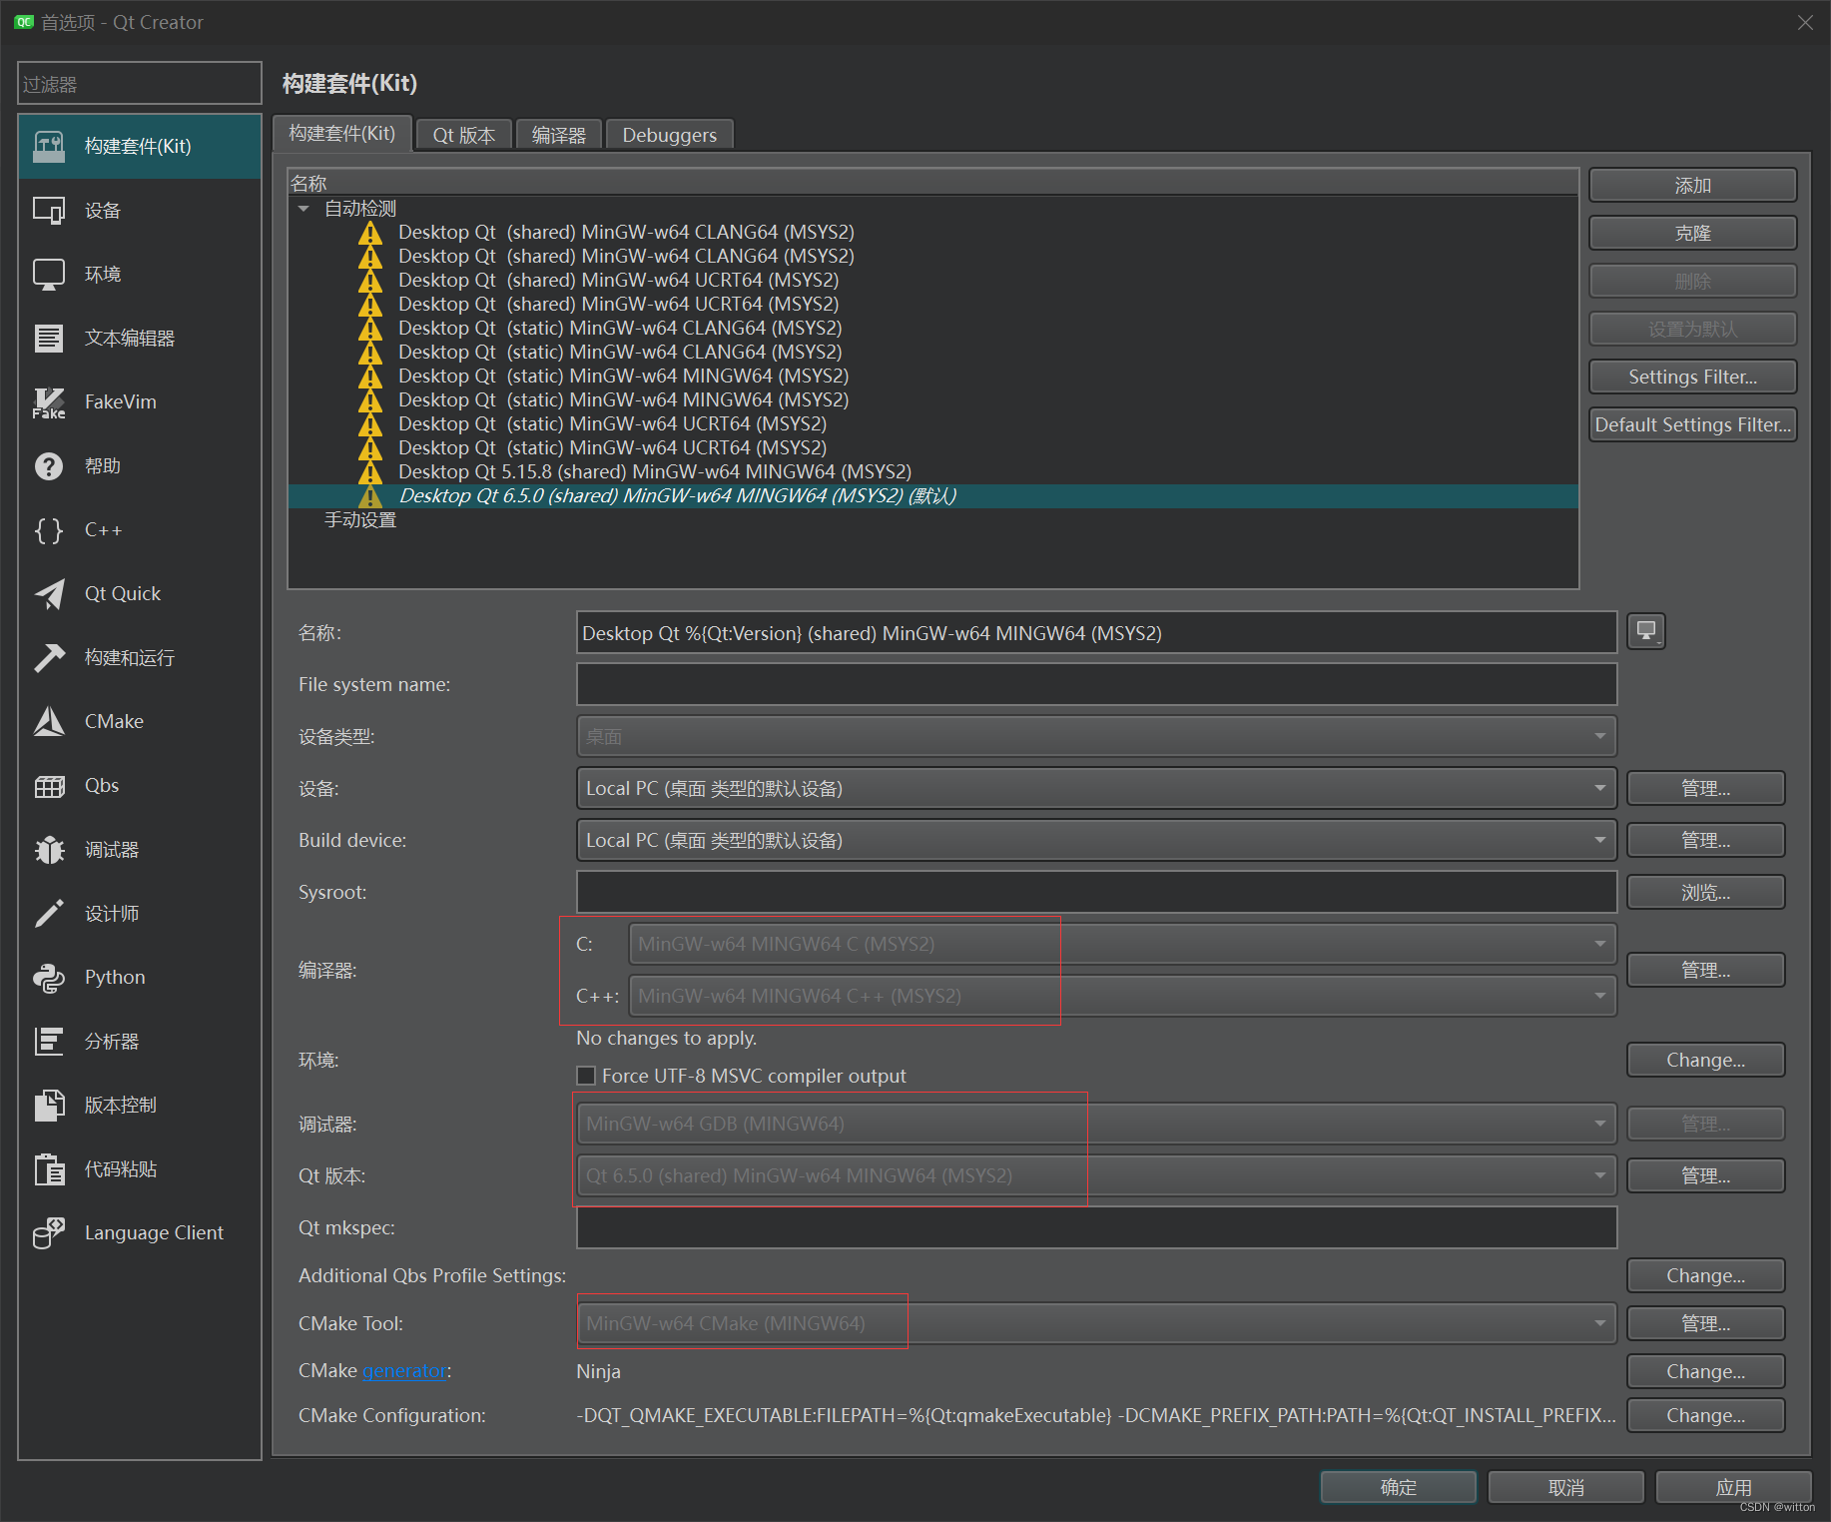Screen dimensions: 1831x1522
Task: Click 管理... button beside 编译器
Action: tap(1706, 971)
